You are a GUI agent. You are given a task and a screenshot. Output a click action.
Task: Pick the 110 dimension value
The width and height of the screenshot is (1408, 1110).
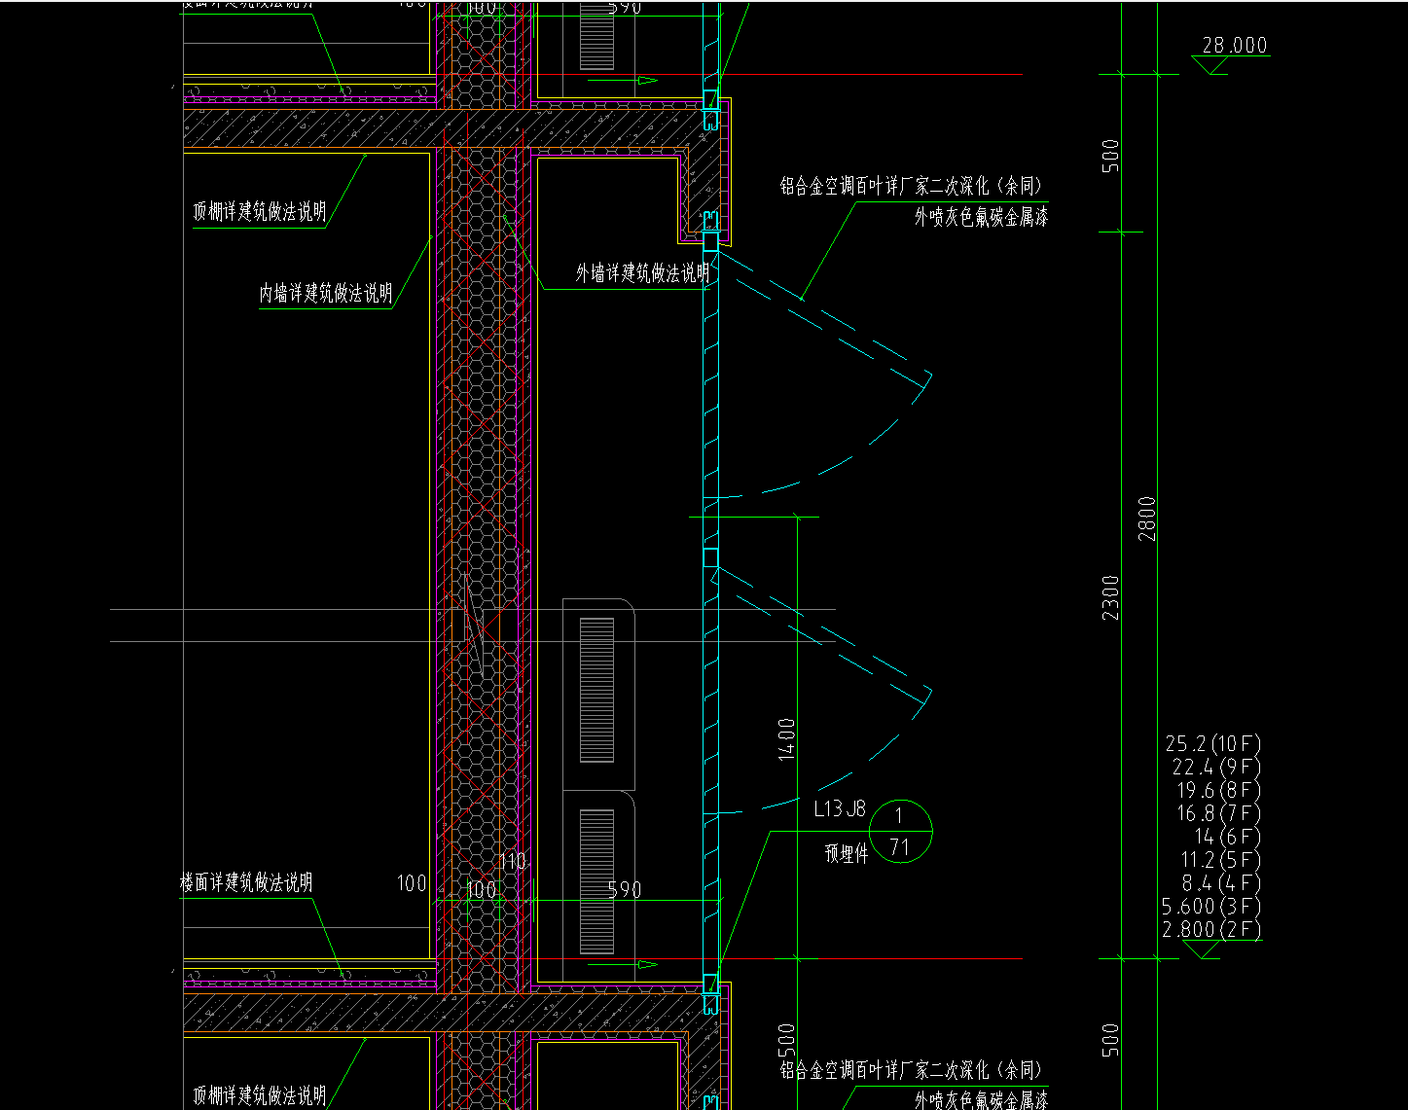pos(512,861)
